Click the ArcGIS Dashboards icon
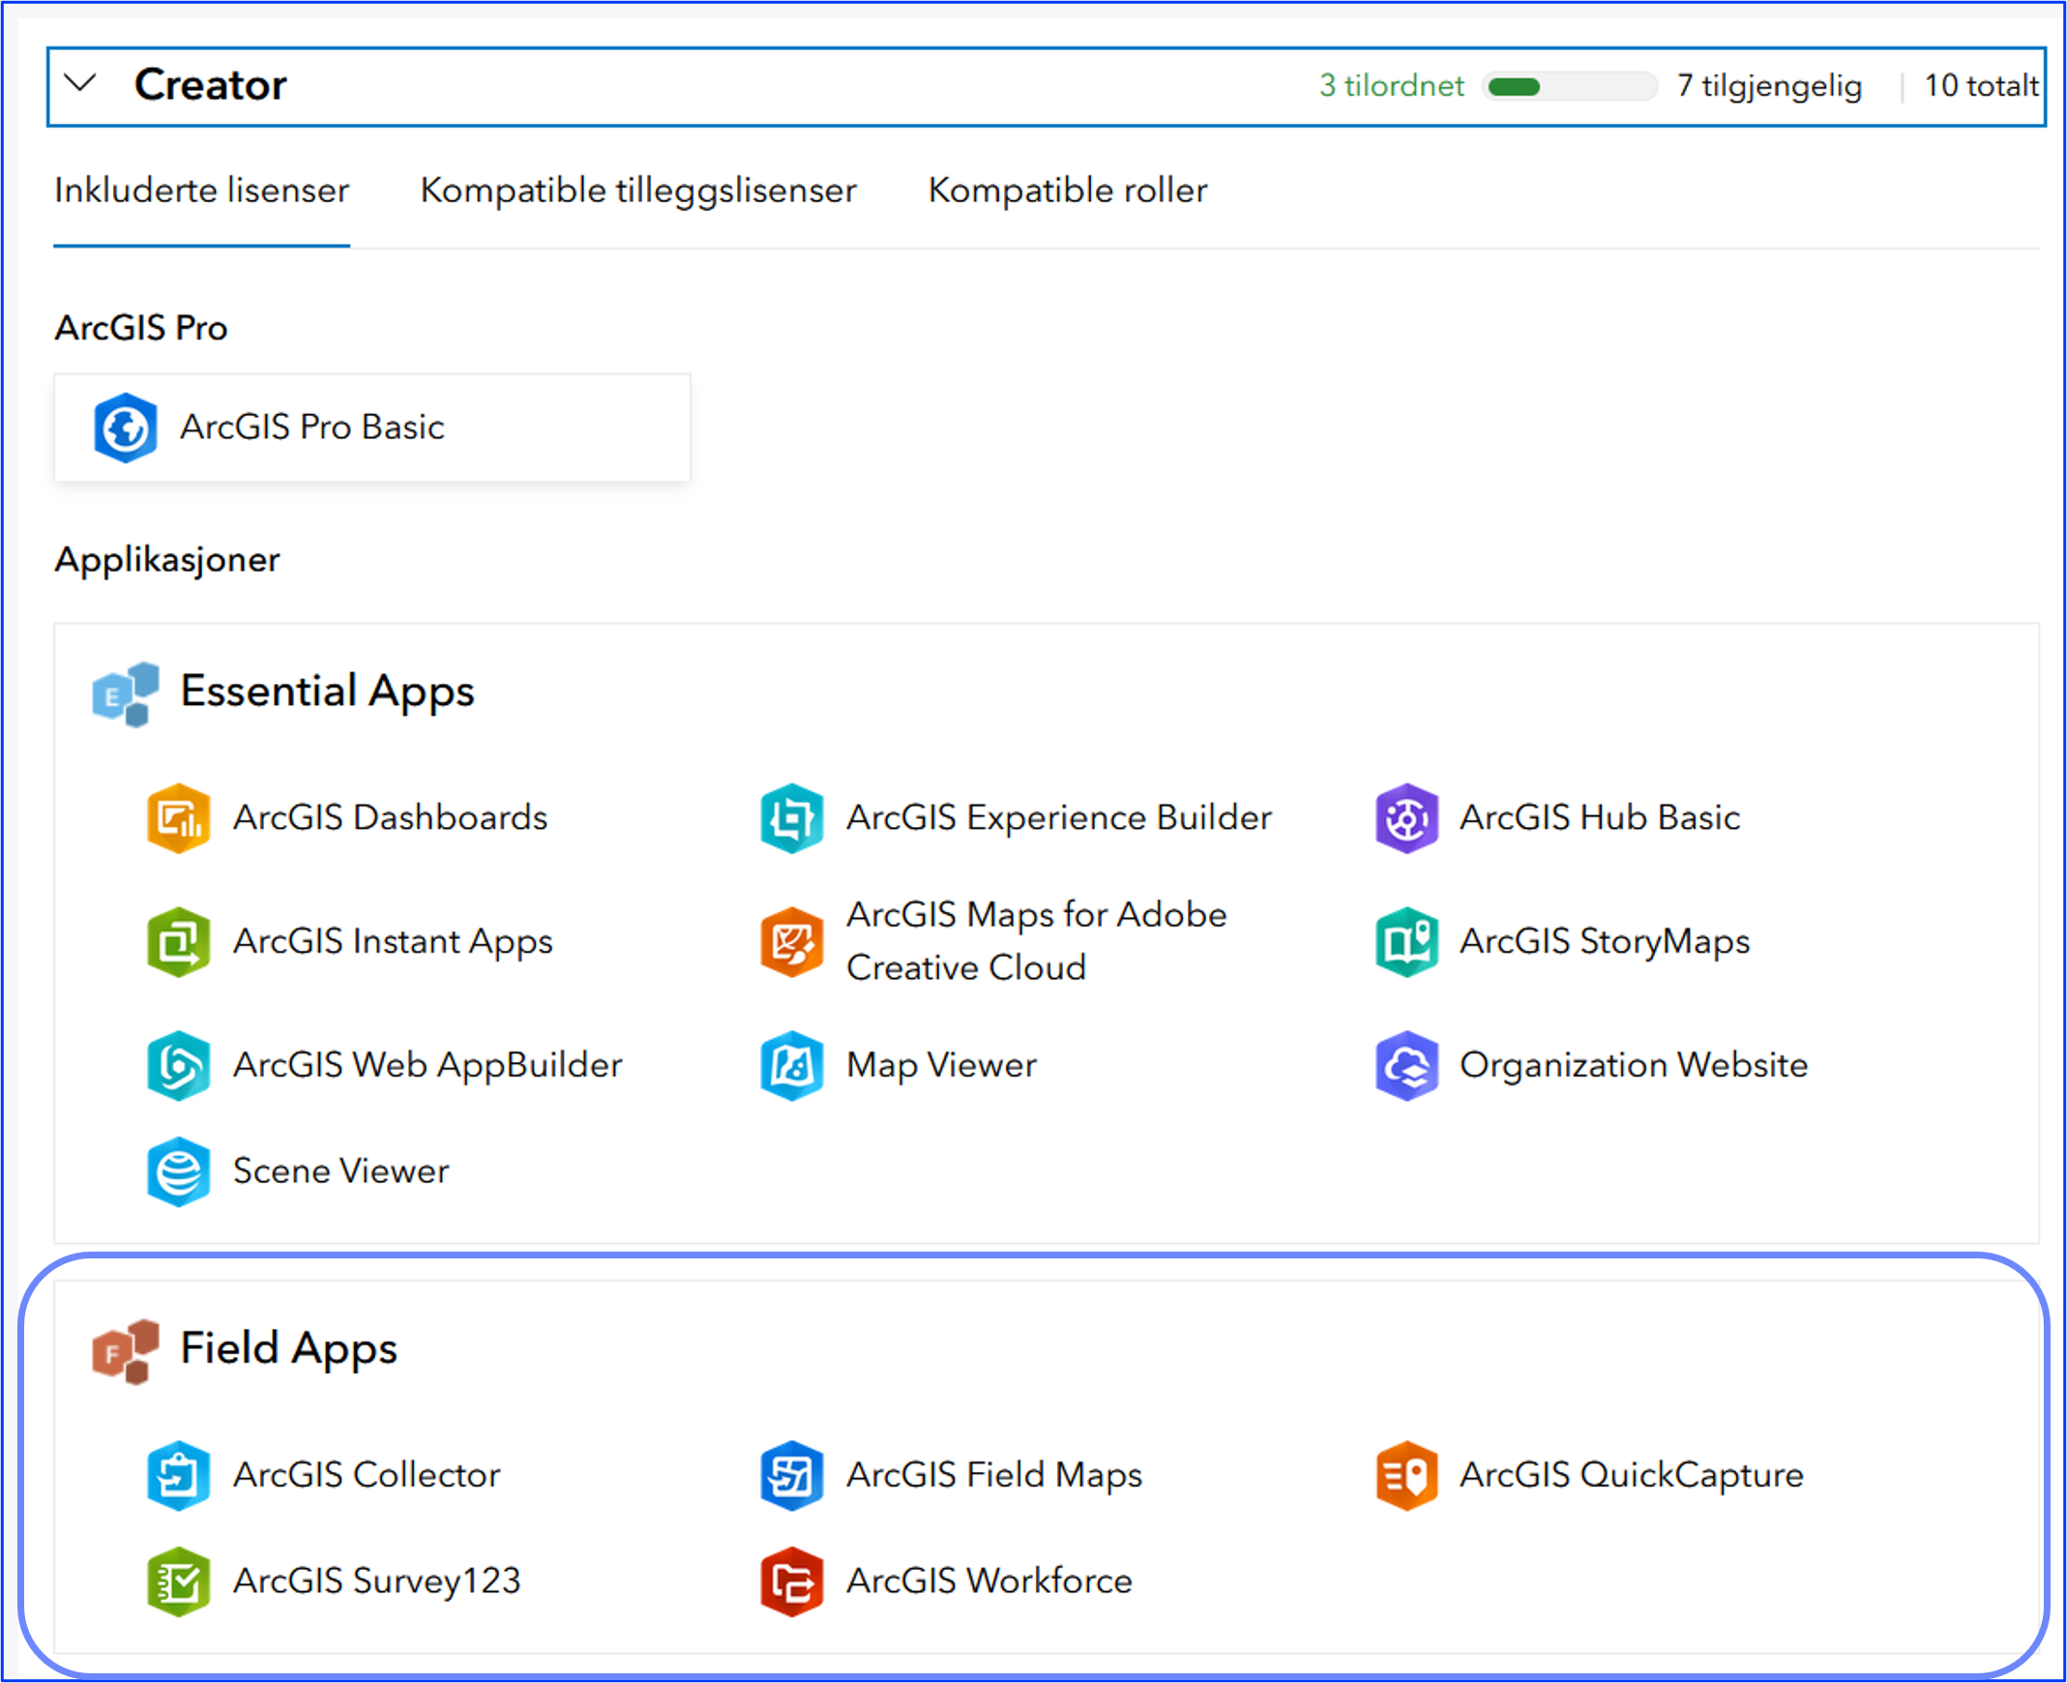Image resolution: width=2067 pixels, height=1683 pixels. click(x=178, y=818)
